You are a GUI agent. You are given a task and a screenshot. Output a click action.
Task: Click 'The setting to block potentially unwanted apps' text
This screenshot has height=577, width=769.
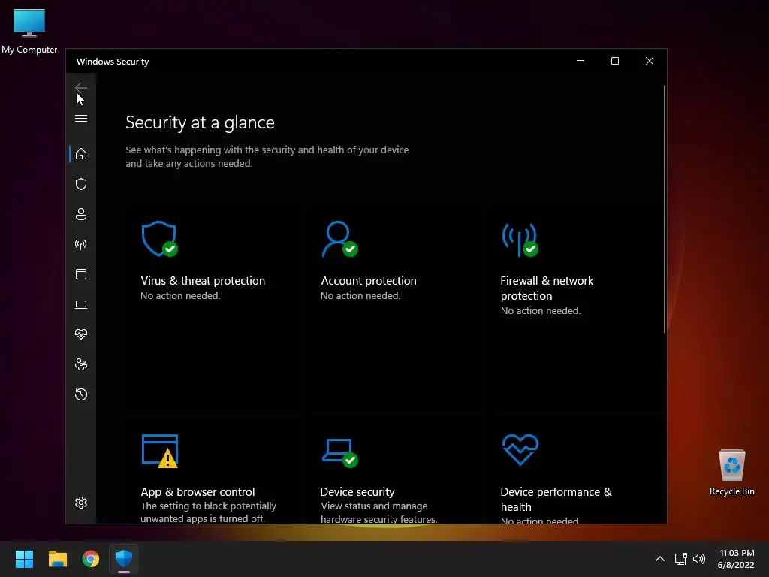pyautogui.click(x=209, y=512)
